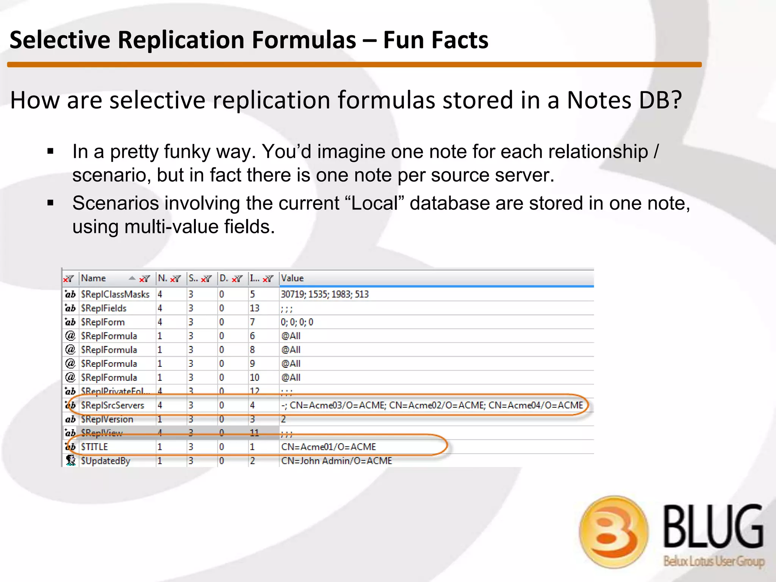Click the filter icon next to S.. column

point(207,278)
